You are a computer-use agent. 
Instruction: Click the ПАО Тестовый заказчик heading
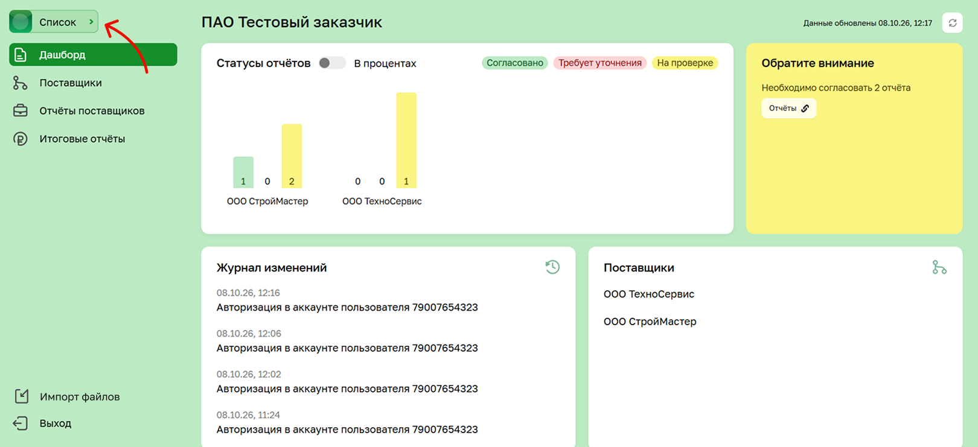pyautogui.click(x=292, y=22)
